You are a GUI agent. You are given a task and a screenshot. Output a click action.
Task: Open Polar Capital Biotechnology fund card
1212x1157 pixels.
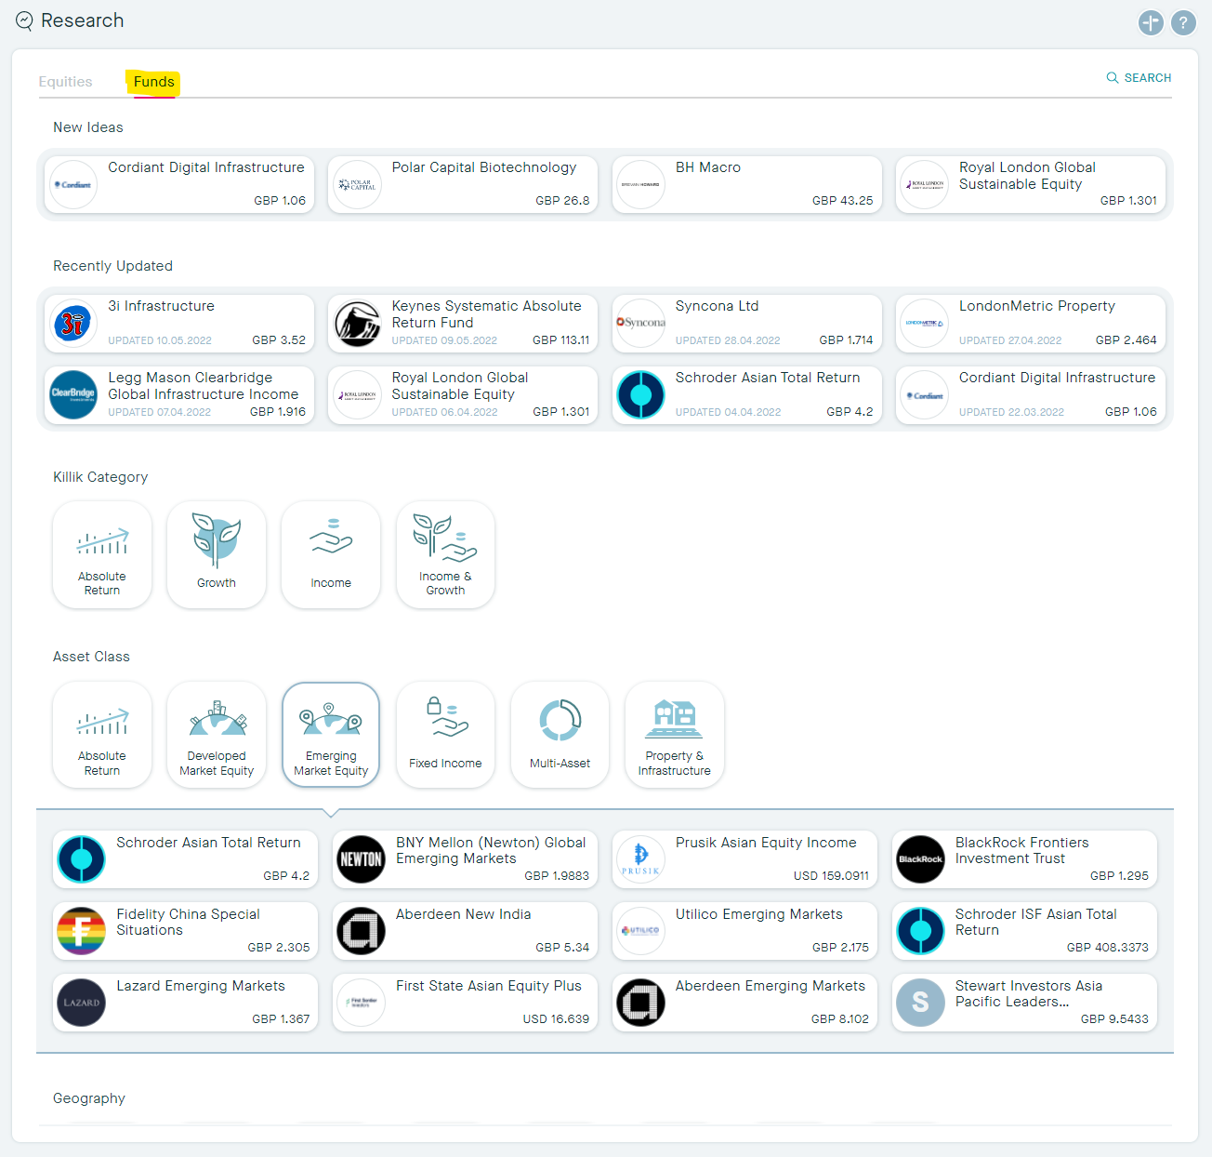(x=463, y=184)
